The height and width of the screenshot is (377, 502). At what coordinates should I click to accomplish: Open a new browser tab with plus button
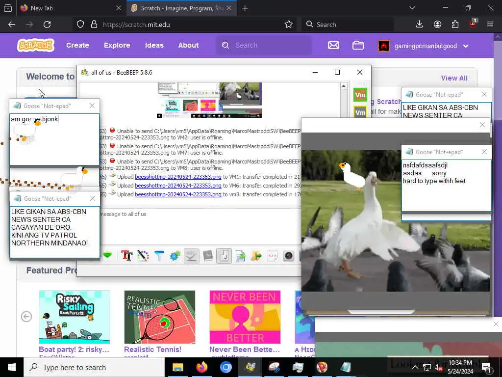point(245,8)
